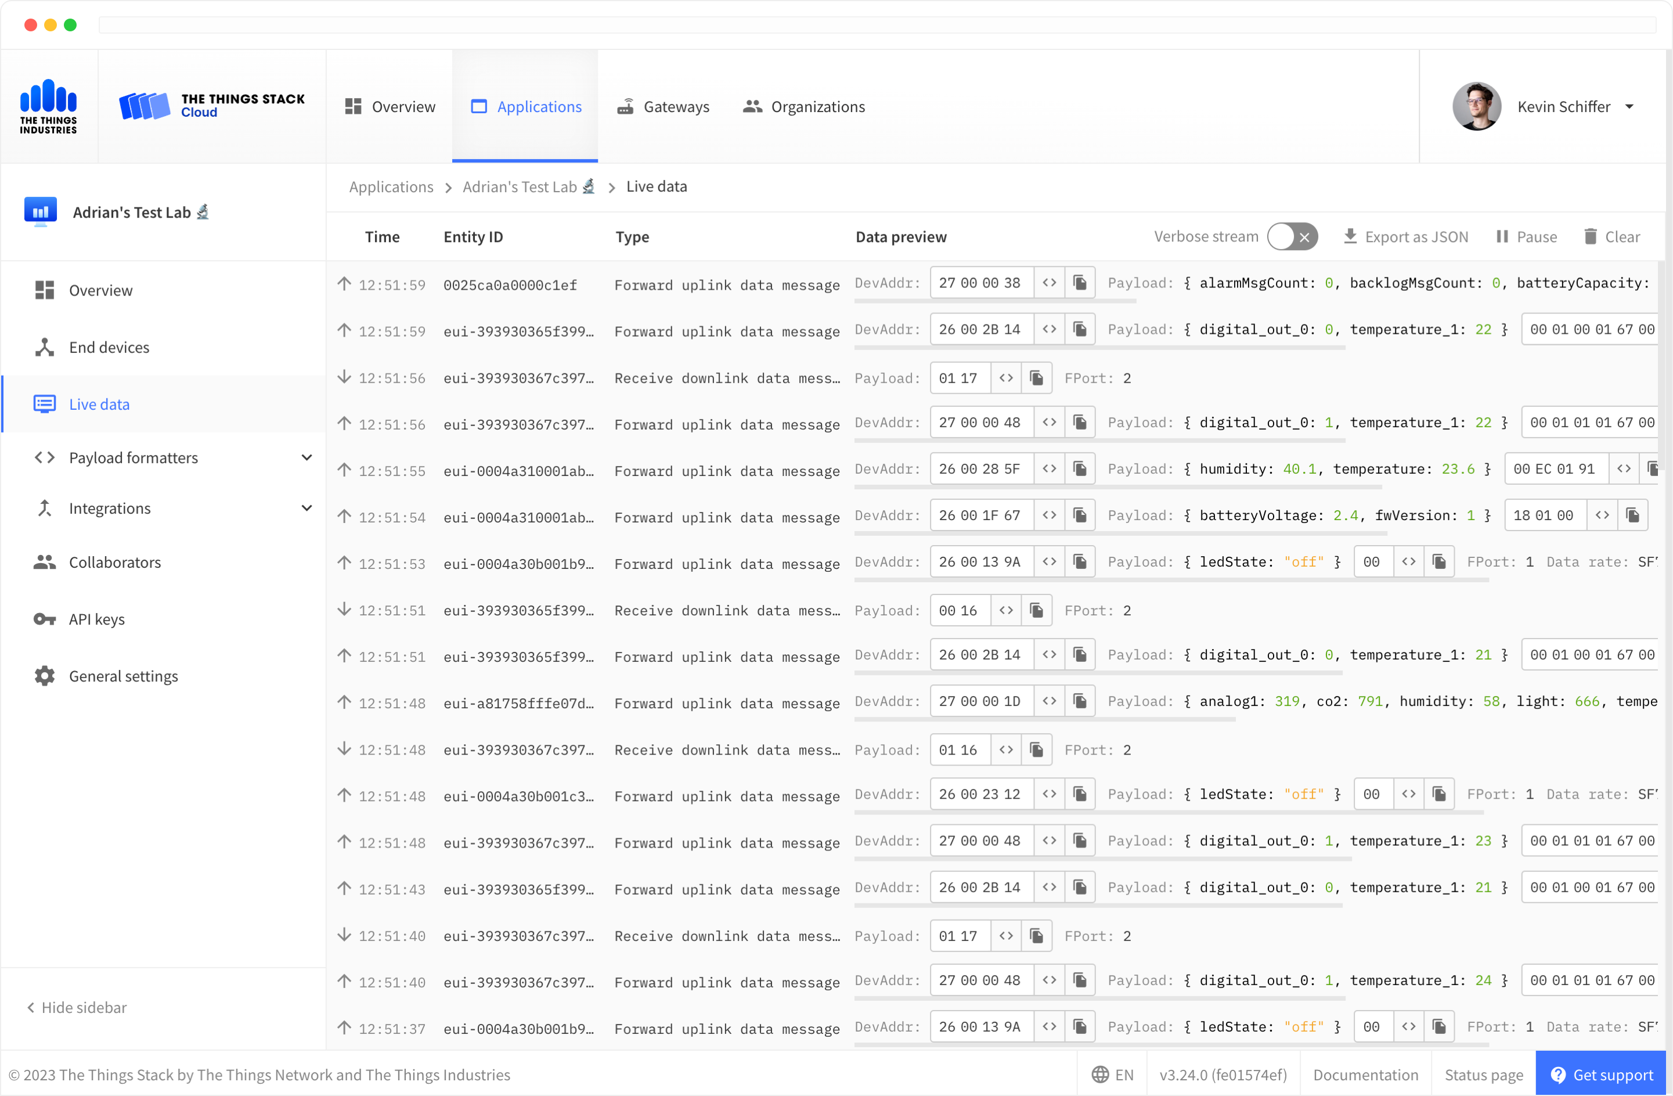Toggle byte format for DevAddr 26 00 28 5F

(1049, 469)
